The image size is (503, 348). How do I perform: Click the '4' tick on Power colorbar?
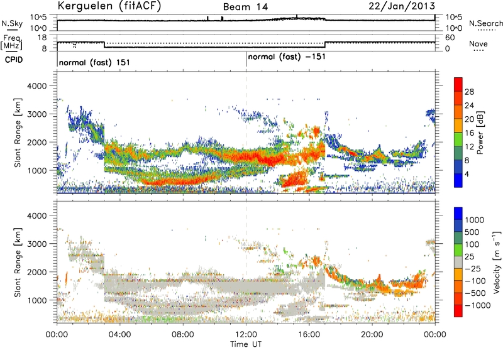[x=467, y=174]
